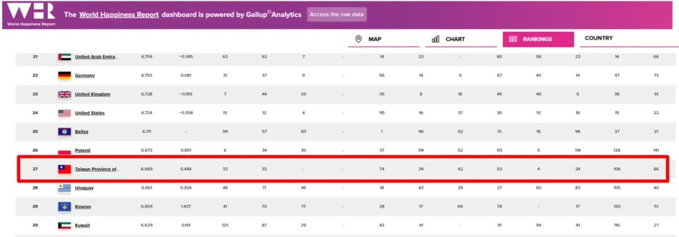Open the United Kingdom country link
The width and height of the screenshot is (679, 237).
tap(92, 94)
